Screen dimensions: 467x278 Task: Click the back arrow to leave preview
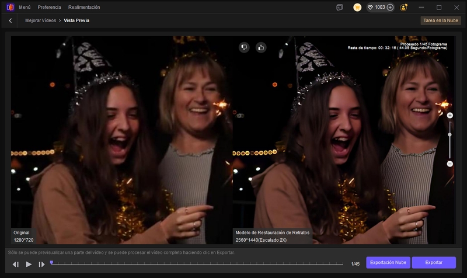[x=10, y=20]
